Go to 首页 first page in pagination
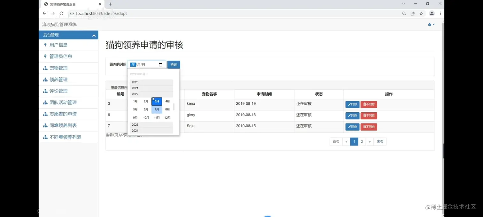483x217 pixels. tap(336, 141)
